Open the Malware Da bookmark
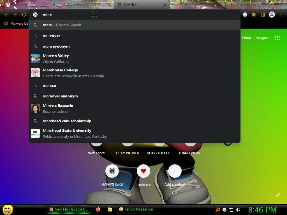Image resolution: width=287 pixels, height=215 pixels. pyautogui.click(x=17, y=24)
